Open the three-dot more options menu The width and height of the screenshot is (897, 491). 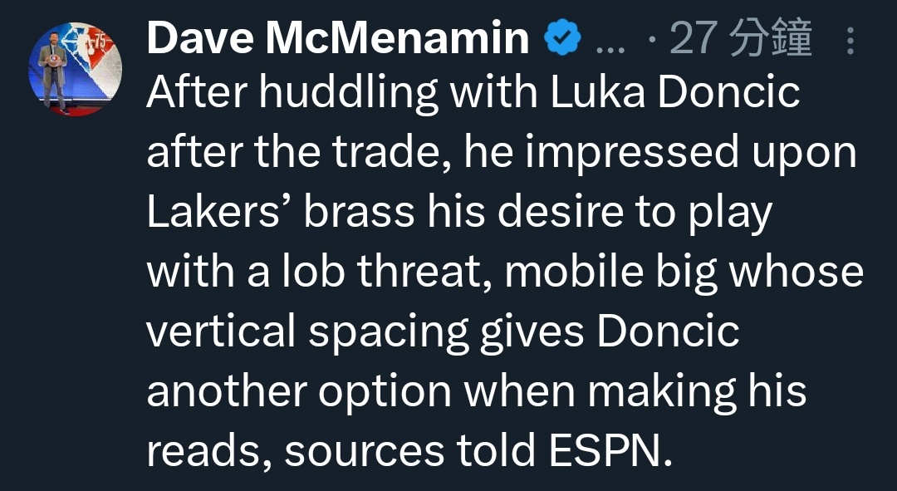850,40
